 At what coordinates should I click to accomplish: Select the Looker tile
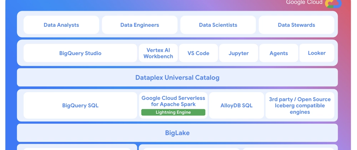pos(317,53)
